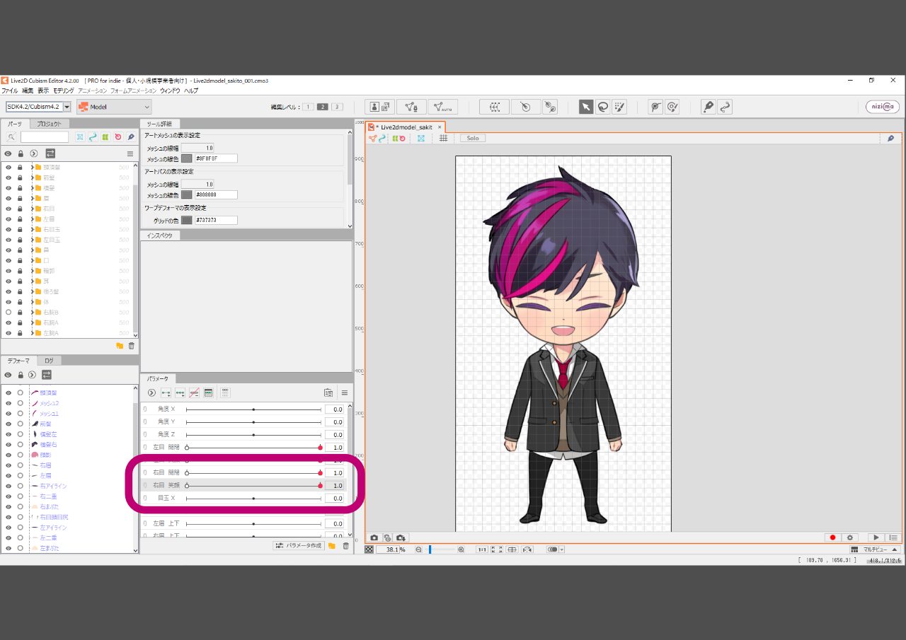The height and width of the screenshot is (640, 906).
Task: Click the grid display icon in canvas toolbar
Action: point(443,139)
